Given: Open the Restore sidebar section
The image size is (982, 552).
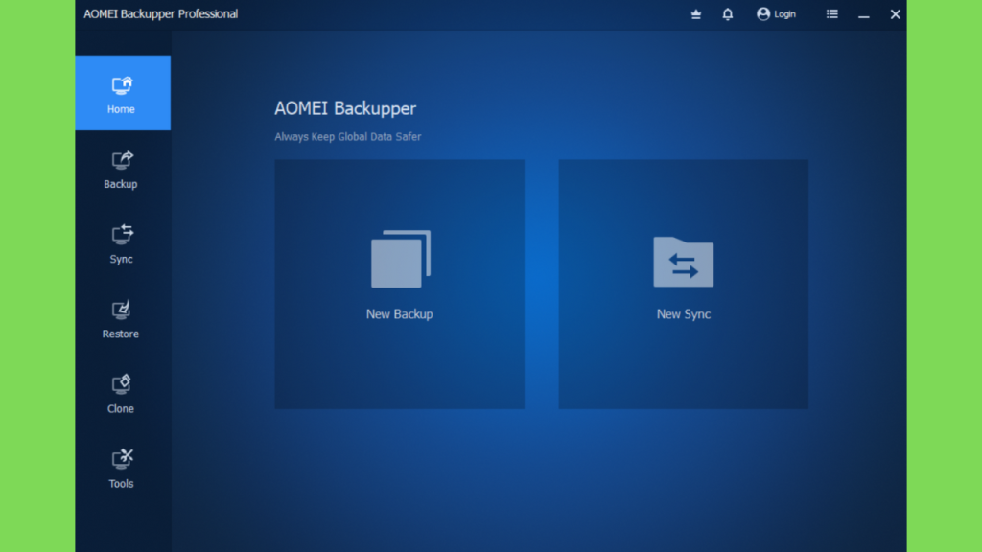Looking at the screenshot, I should [121, 320].
